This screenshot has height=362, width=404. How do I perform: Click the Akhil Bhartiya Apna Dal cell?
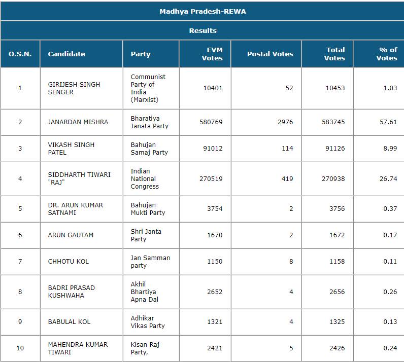pyautogui.click(x=144, y=292)
